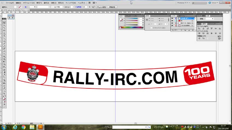Open the オブジェクト (Object) menu

click(x=29, y=2)
